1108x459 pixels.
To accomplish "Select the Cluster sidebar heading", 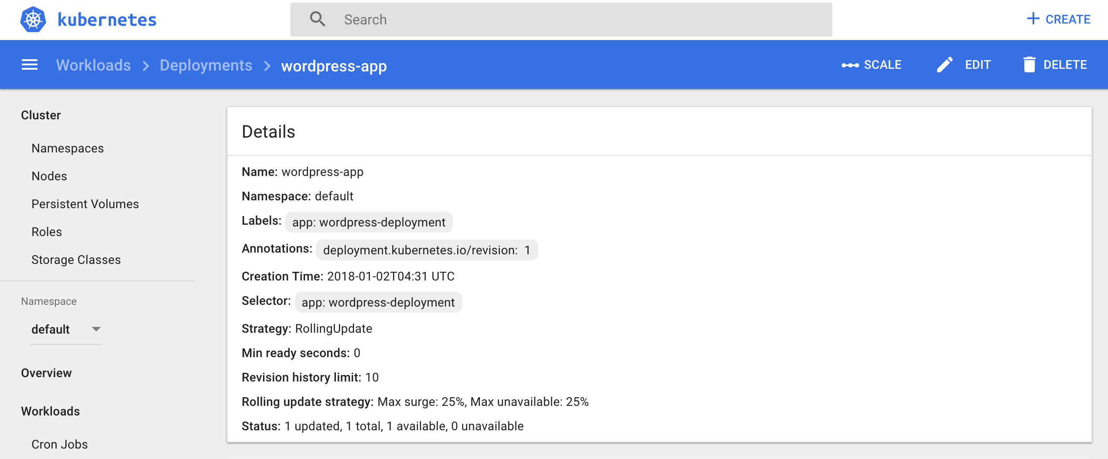I will [41, 115].
